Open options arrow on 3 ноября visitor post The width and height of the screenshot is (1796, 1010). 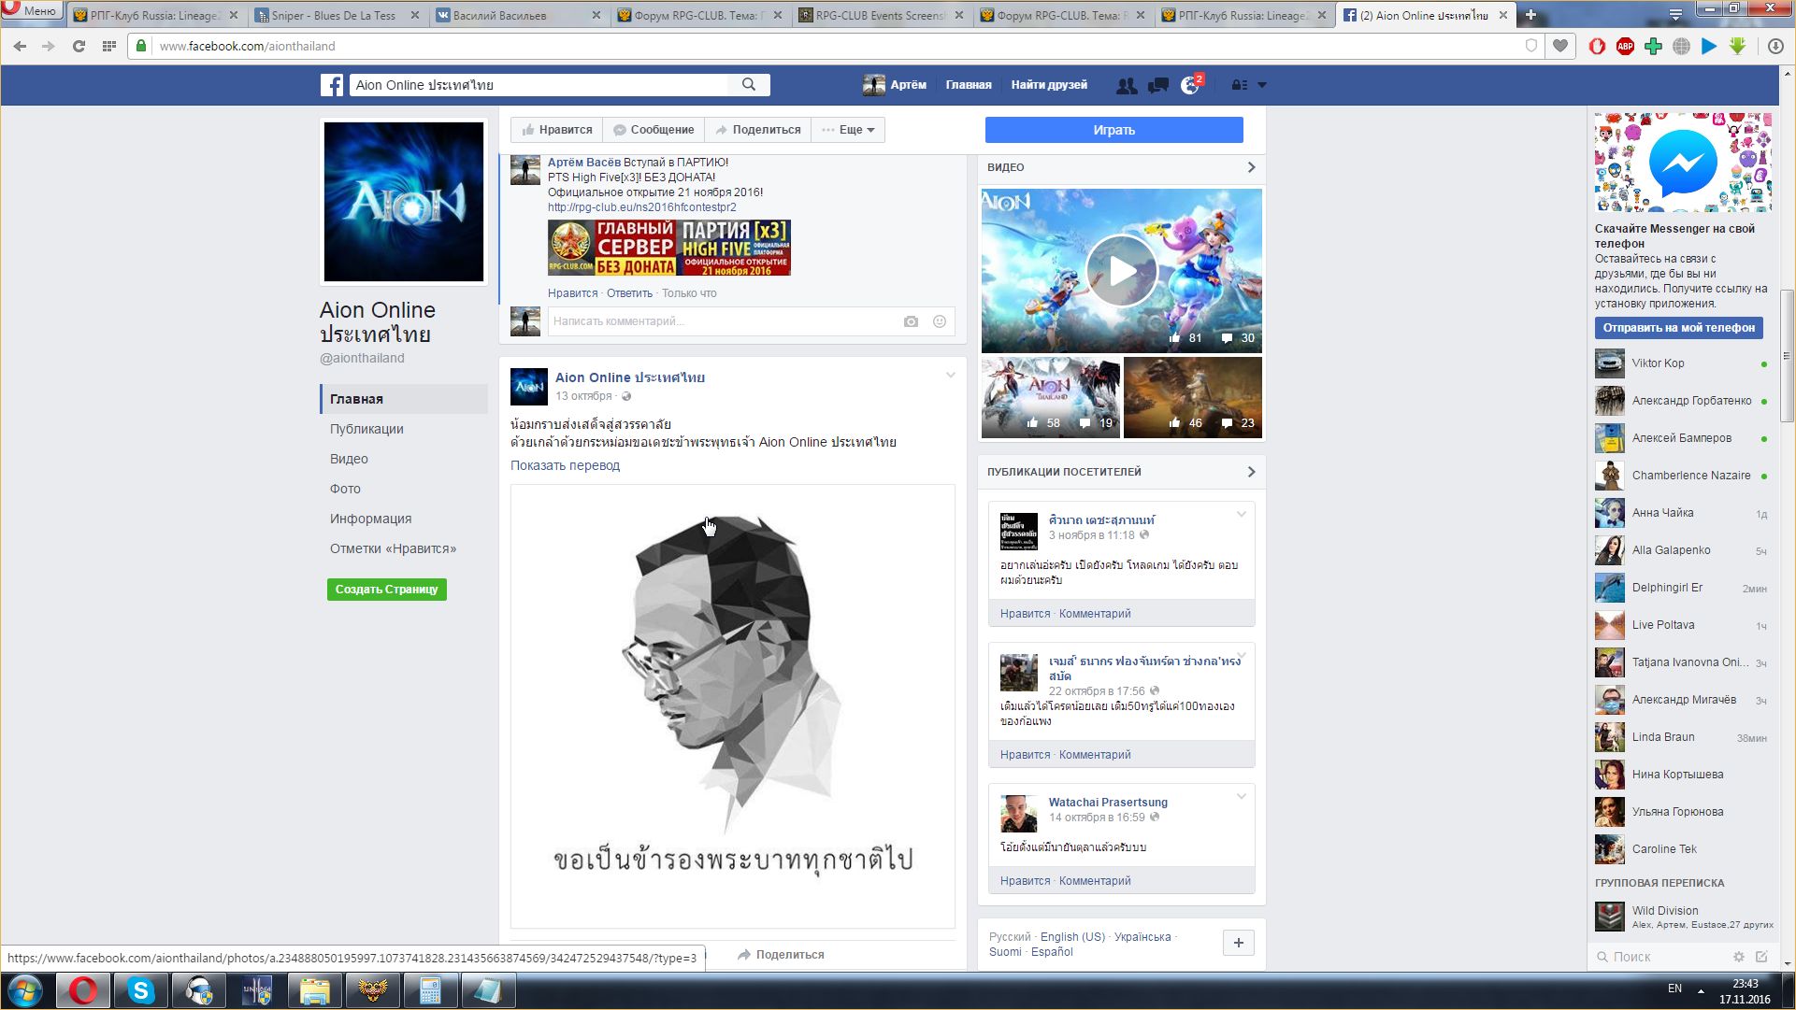point(1242,515)
